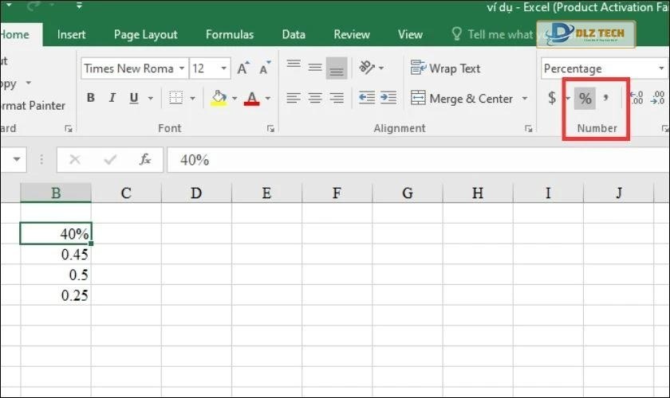Apply Percent Style number format
This screenshot has width=670, height=398.
[x=585, y=99]
